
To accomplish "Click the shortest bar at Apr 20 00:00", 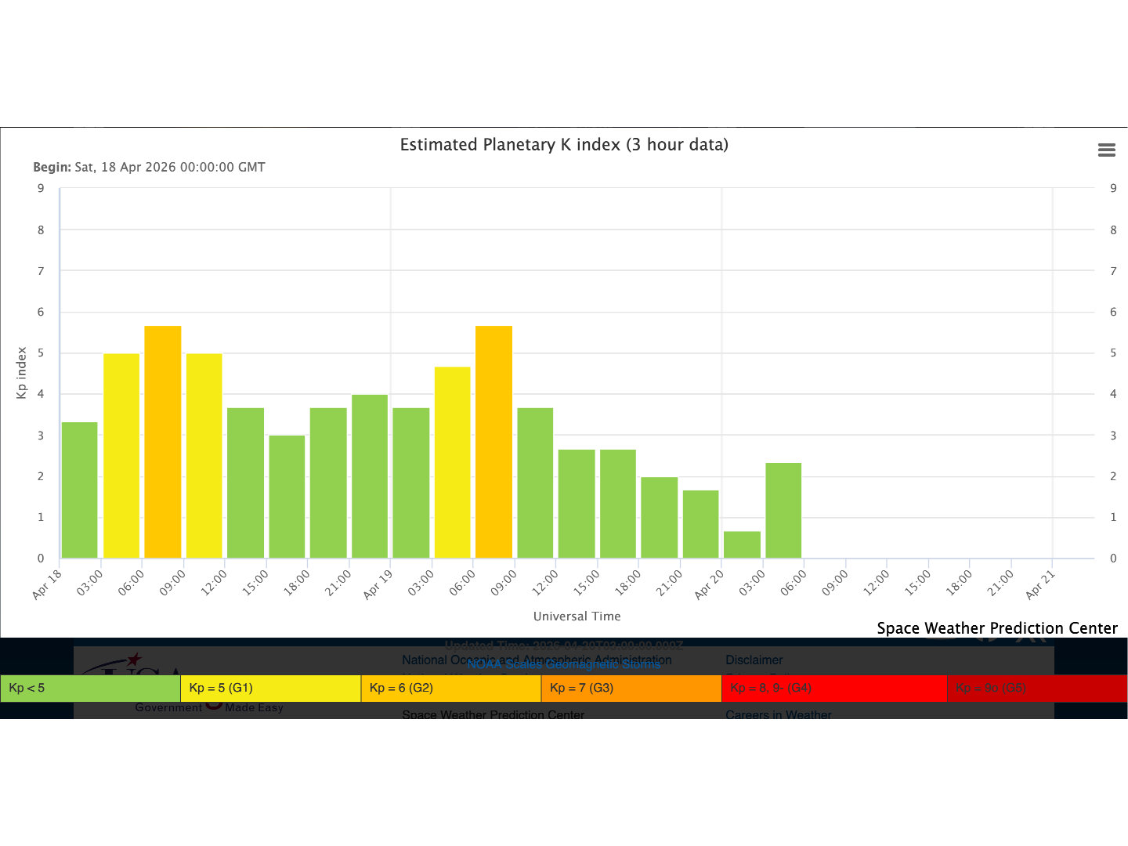I will click(742, 544).
